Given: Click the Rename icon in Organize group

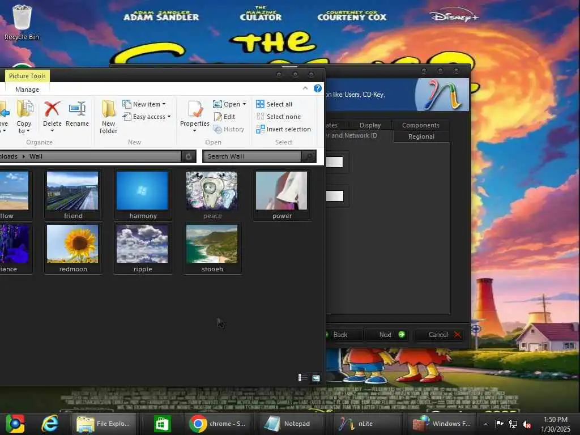Looking at the screenshot, I should tap(77, 109).
